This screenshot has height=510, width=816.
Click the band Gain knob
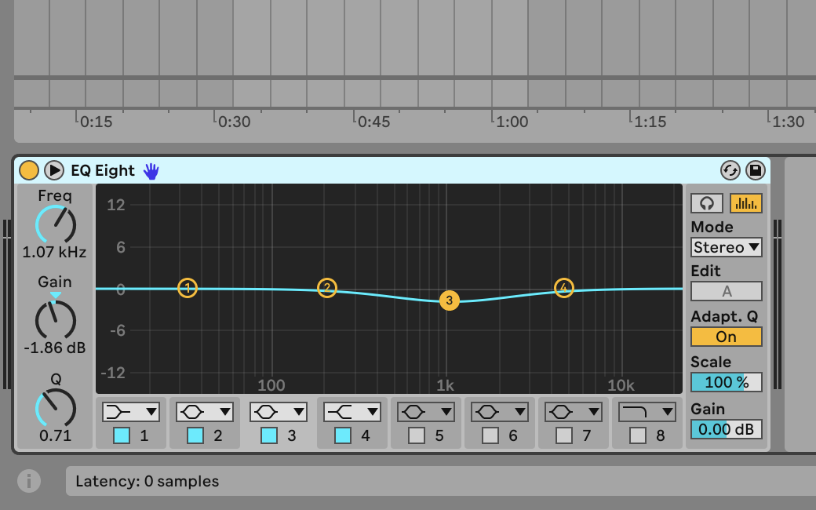[x=56, y=321]
